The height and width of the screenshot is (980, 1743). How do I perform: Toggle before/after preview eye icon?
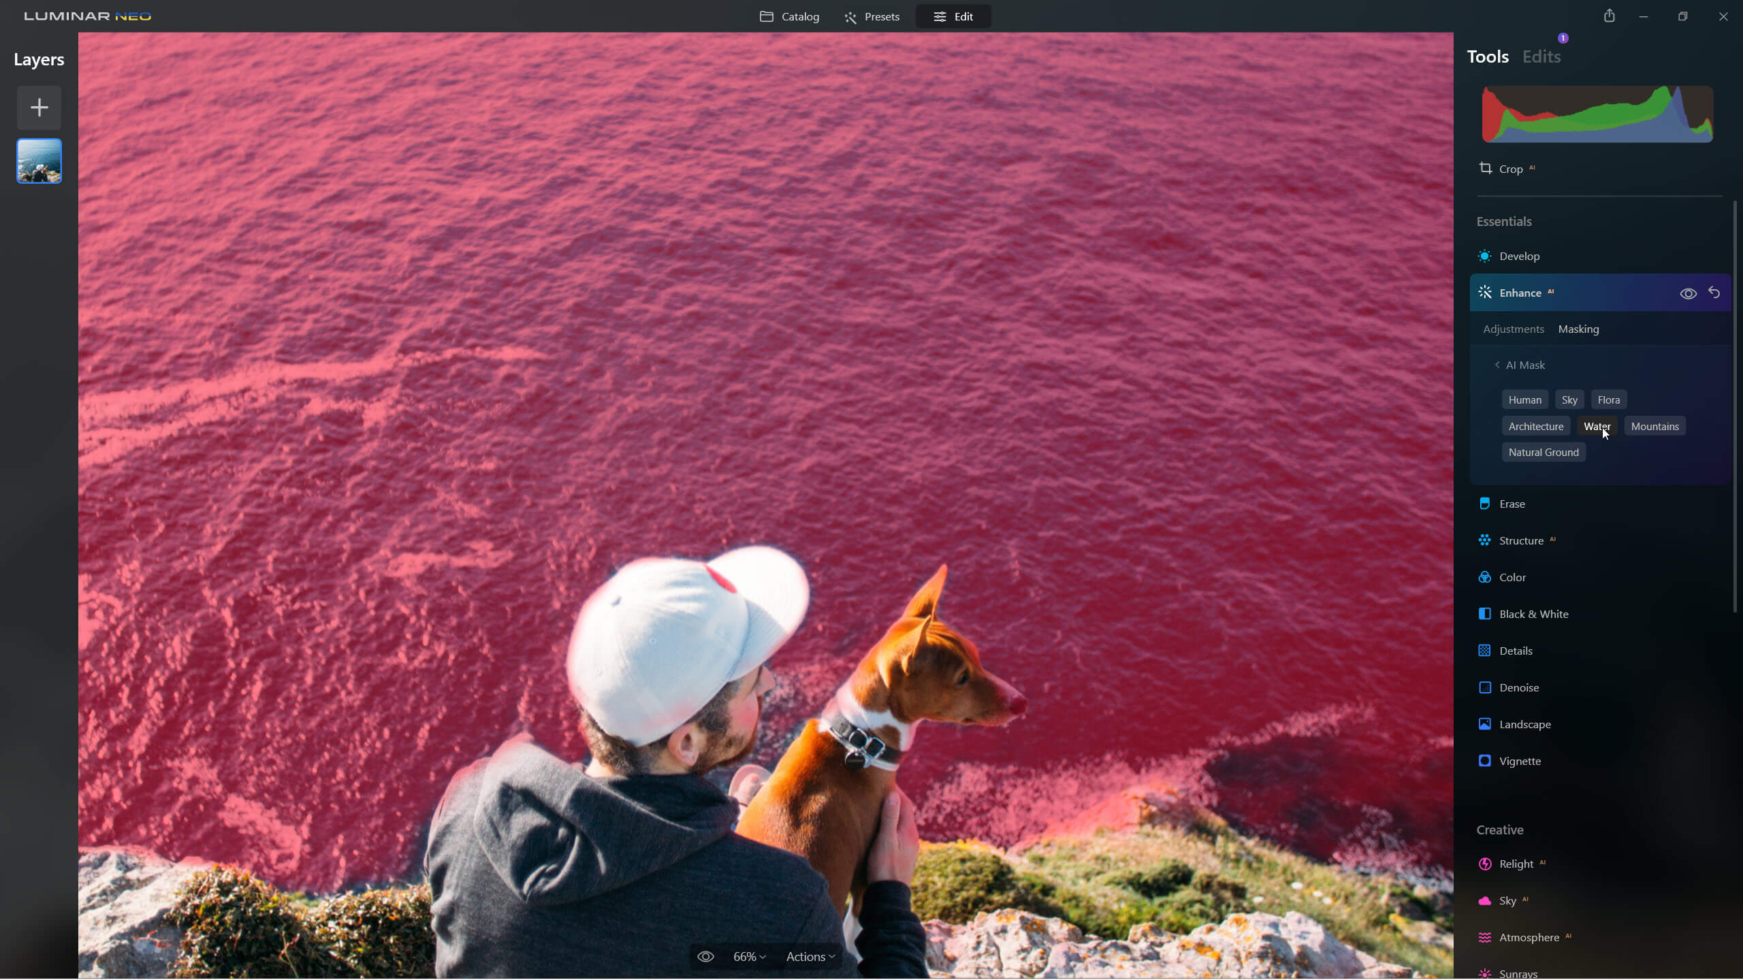click(705, 956)
